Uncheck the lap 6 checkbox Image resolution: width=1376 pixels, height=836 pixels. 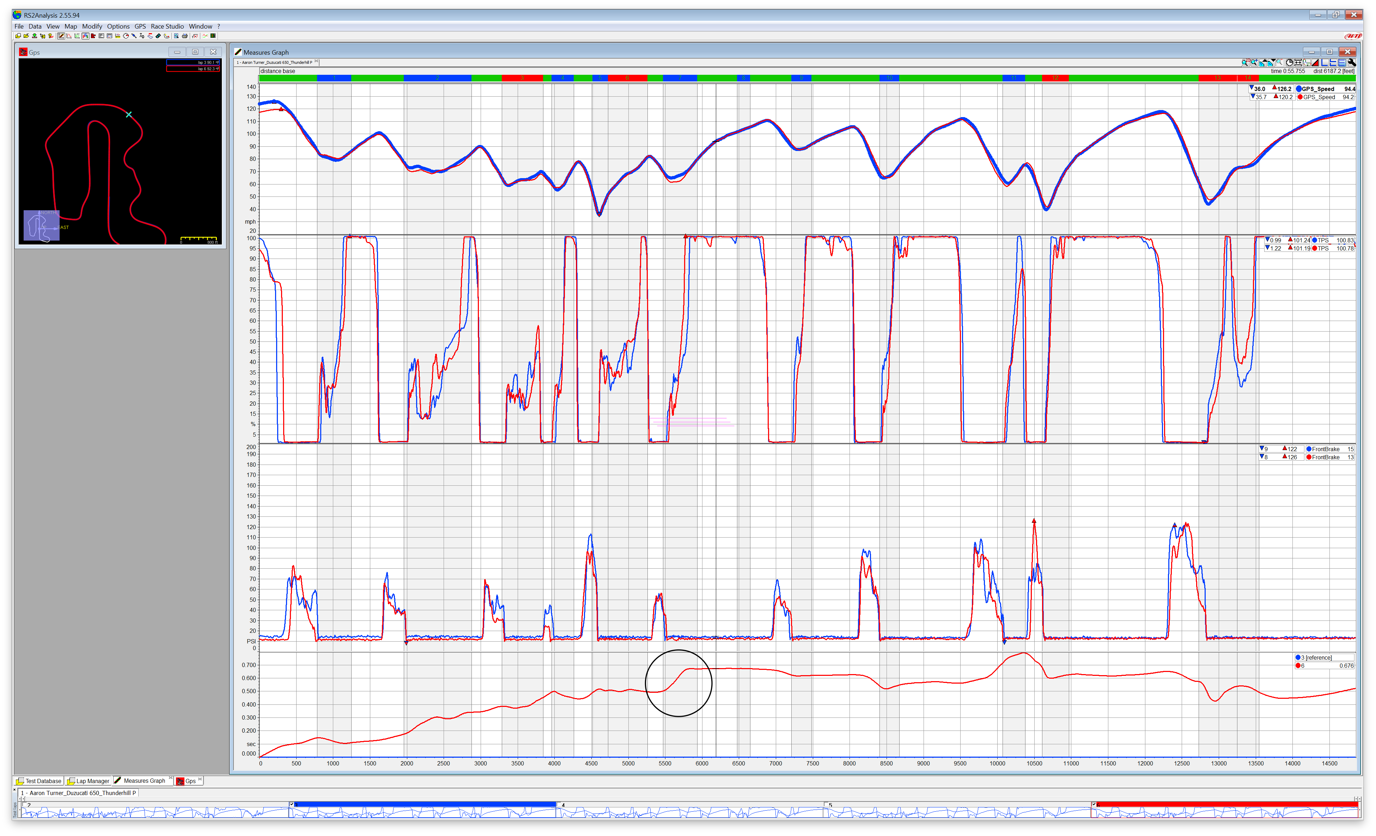(x=1094, y=805)
